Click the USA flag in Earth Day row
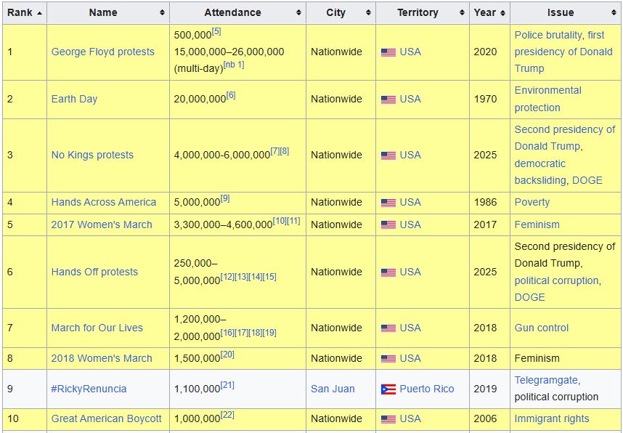The width and height of the screenshot is (623, 433). (388, 100)
